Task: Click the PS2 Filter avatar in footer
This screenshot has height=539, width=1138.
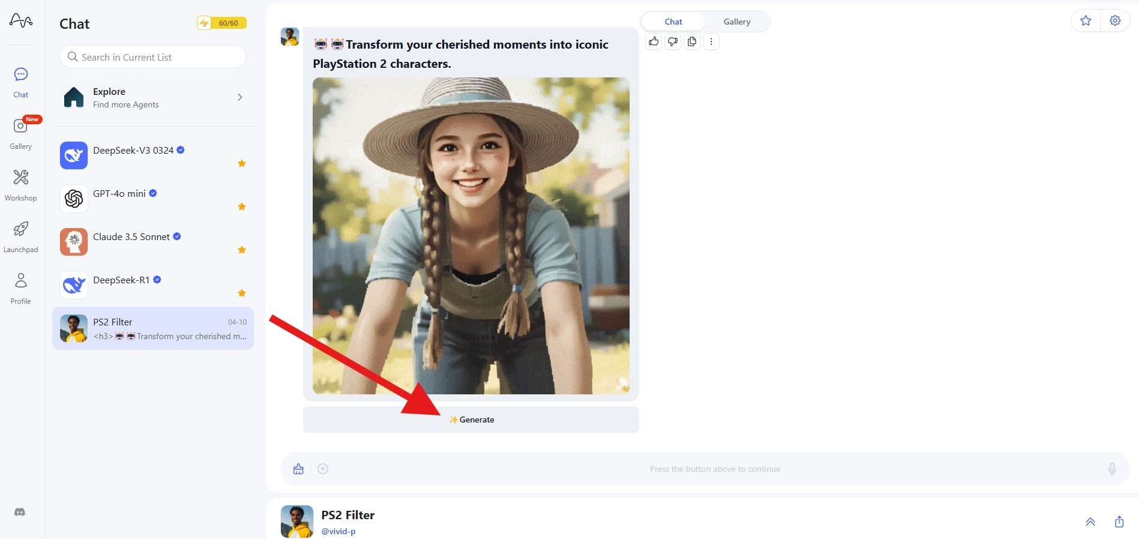Action: [297, 522]
